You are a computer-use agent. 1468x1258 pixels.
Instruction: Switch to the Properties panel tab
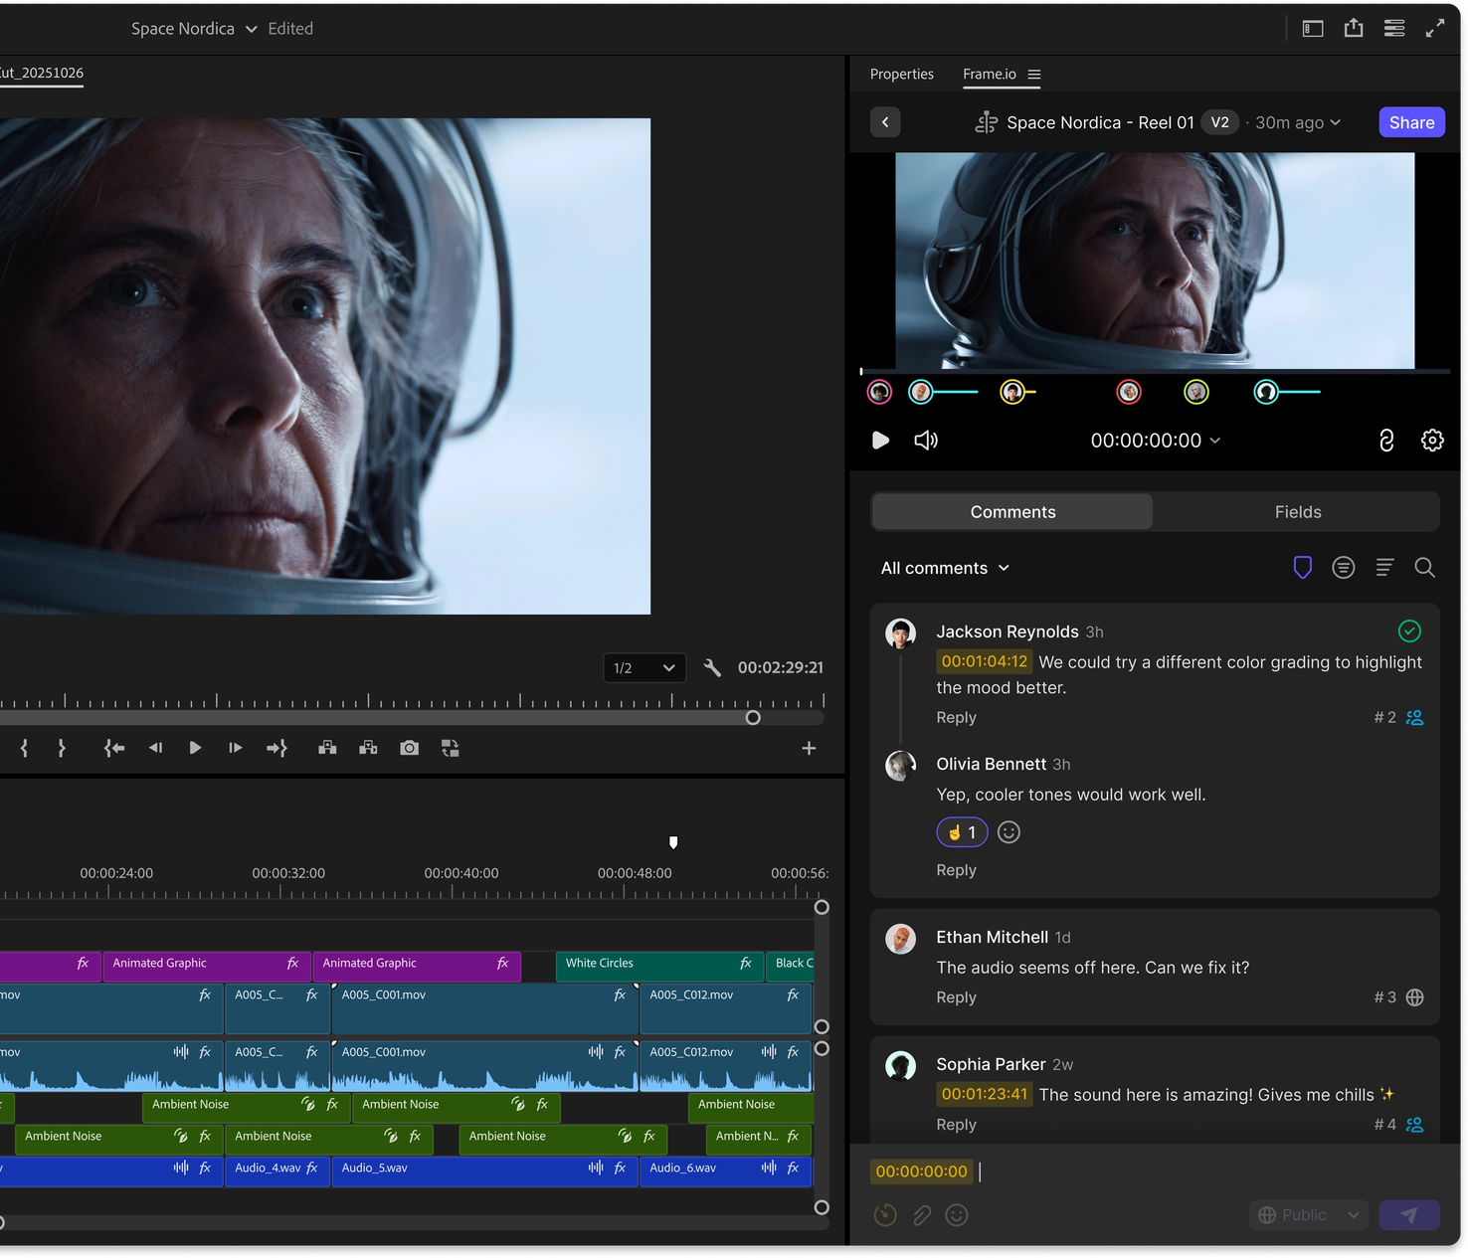click(901, 75)
